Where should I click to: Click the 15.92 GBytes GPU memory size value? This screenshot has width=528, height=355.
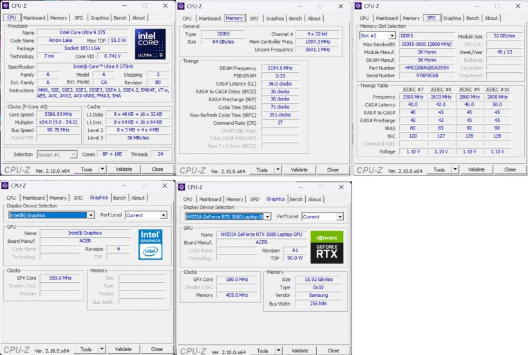(x=319, y=280)
